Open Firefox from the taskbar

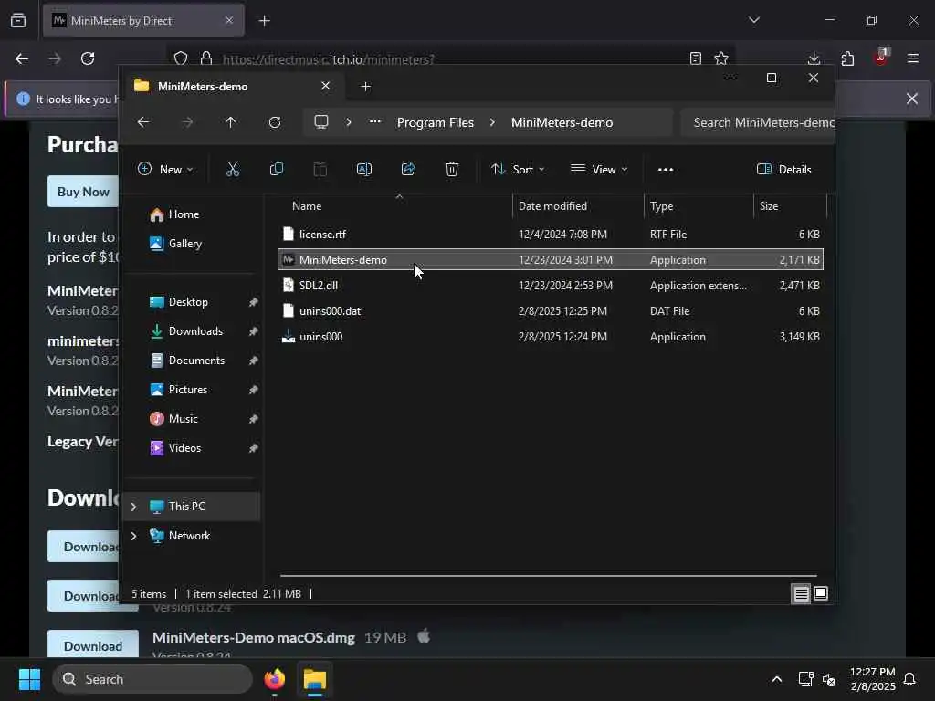[x=274, y=679]
